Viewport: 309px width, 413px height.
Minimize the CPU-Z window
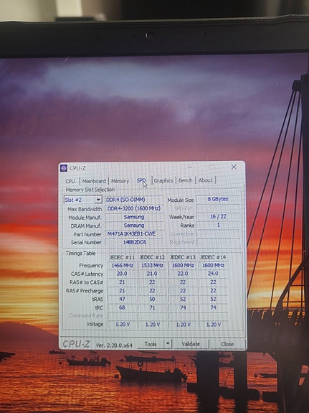[x=190, y=167]
